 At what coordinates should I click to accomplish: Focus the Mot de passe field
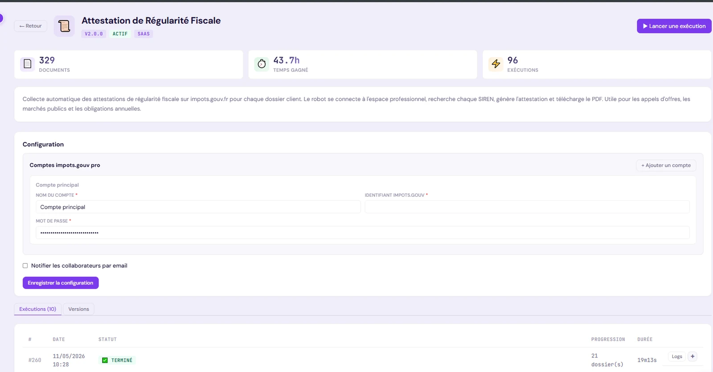pos(363,232)
